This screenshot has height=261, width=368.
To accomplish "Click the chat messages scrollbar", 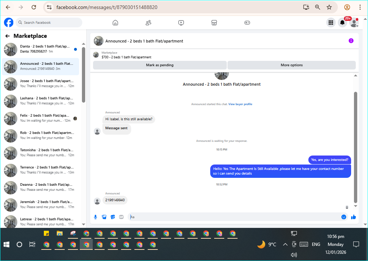I will 355,147.
